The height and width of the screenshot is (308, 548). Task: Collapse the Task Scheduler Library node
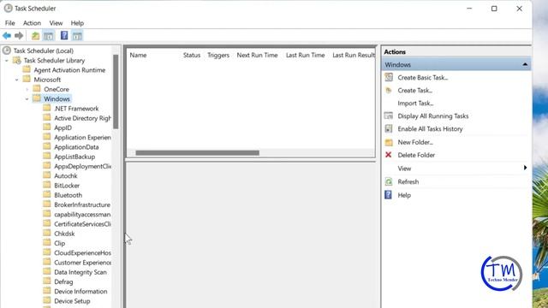(7, 61)
